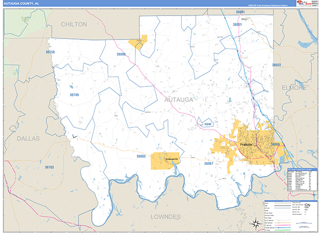
Task: Click ZIP code label 36758
Action: (x=50, y=52)
